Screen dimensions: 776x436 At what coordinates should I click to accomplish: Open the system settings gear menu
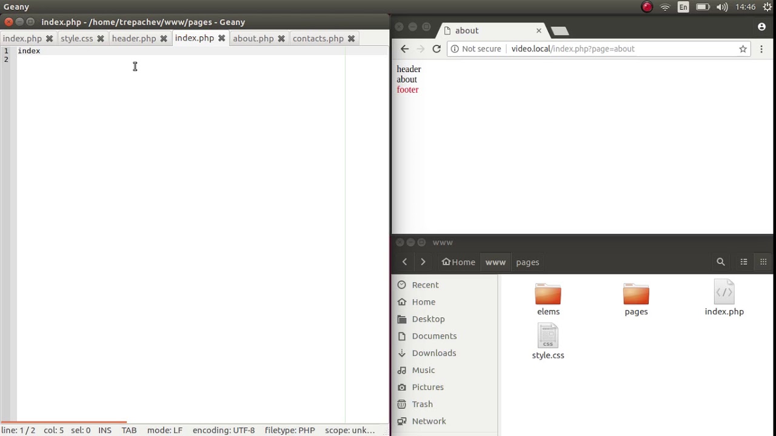tap(768, 7)
